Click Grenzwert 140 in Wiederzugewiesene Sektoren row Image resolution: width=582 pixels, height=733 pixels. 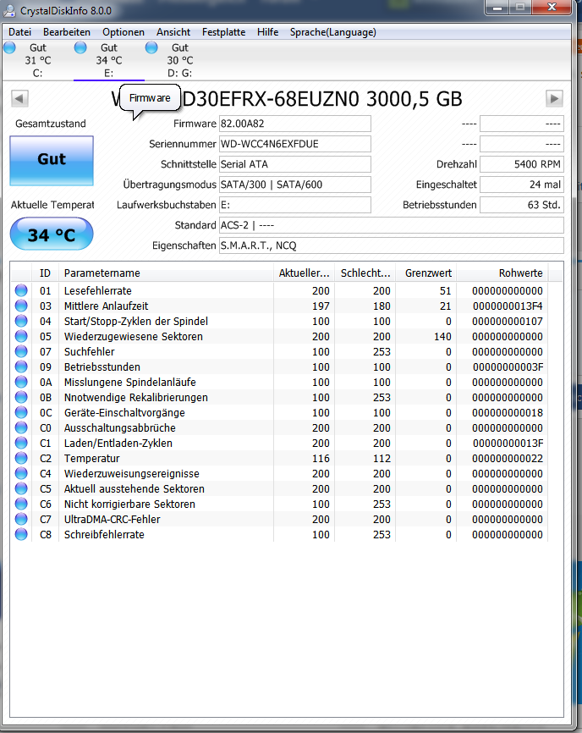(x=442, y=337)
